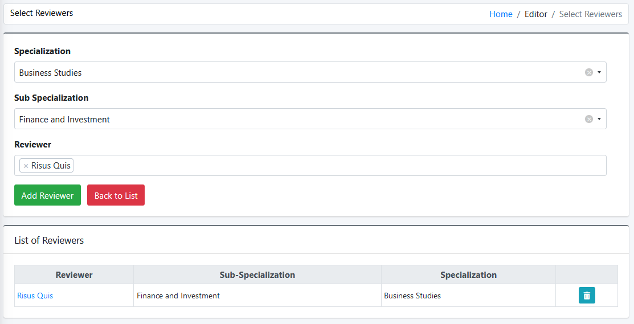Clear the Finance and Investment selection
This screenshot has width=634, height=324.
(589, 119)
